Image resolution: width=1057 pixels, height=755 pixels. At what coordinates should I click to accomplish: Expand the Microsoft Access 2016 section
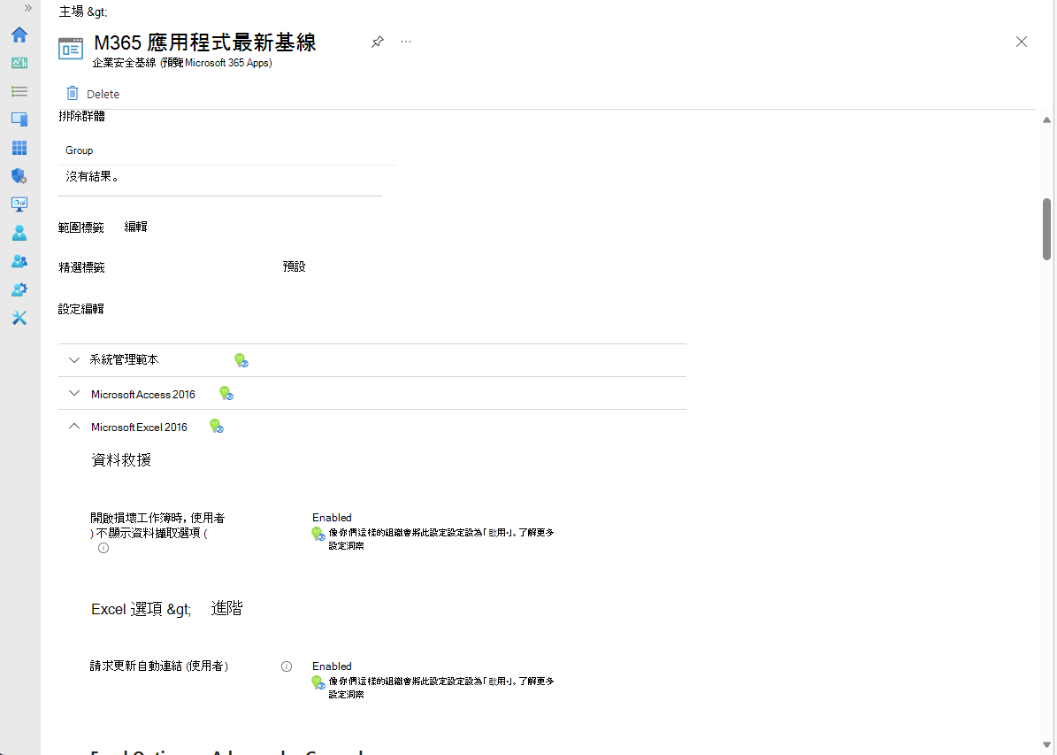pos(74,393)
